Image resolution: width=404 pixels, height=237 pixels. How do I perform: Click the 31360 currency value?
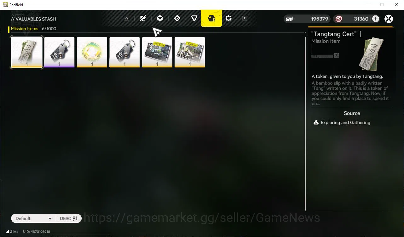point(361,19)
